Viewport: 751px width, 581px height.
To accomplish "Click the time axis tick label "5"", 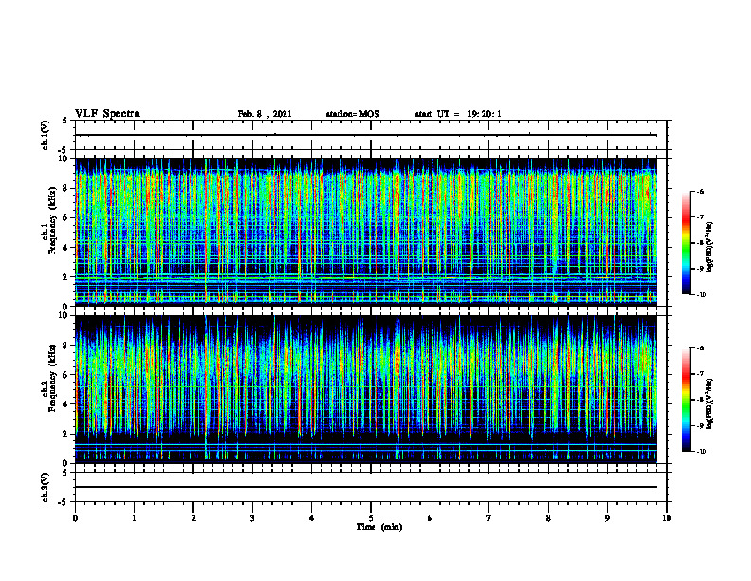I will coord(371,518).
